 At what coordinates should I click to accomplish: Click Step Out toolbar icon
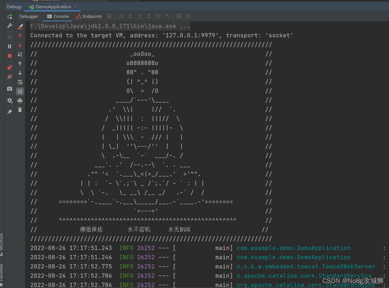(149, 16)
